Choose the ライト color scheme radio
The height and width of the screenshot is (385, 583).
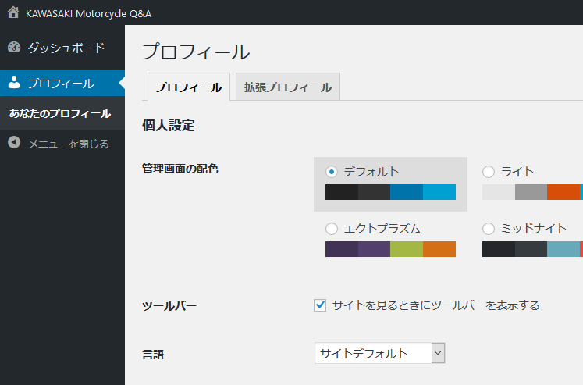pos(489,172)
